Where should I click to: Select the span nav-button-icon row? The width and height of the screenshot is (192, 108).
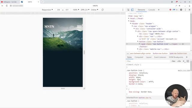click(158, 44)
